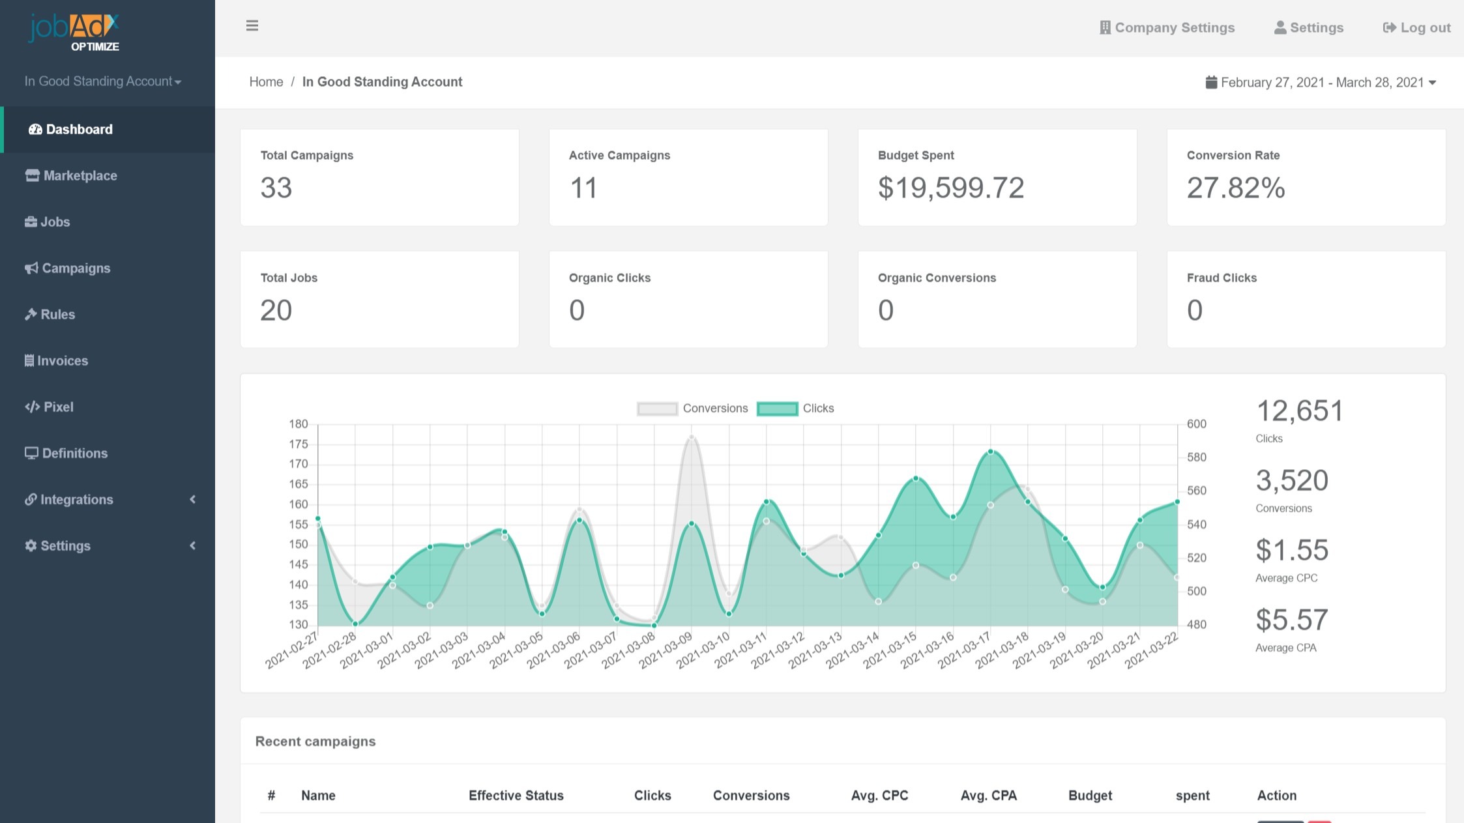
Task: Navigate to Company Settings page
Action: (1167, 27)
